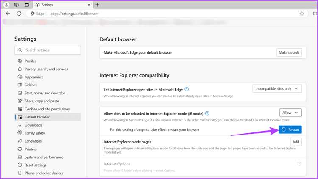
Task: Click the Start, home, new tabs icon
Action: point(20,93)
